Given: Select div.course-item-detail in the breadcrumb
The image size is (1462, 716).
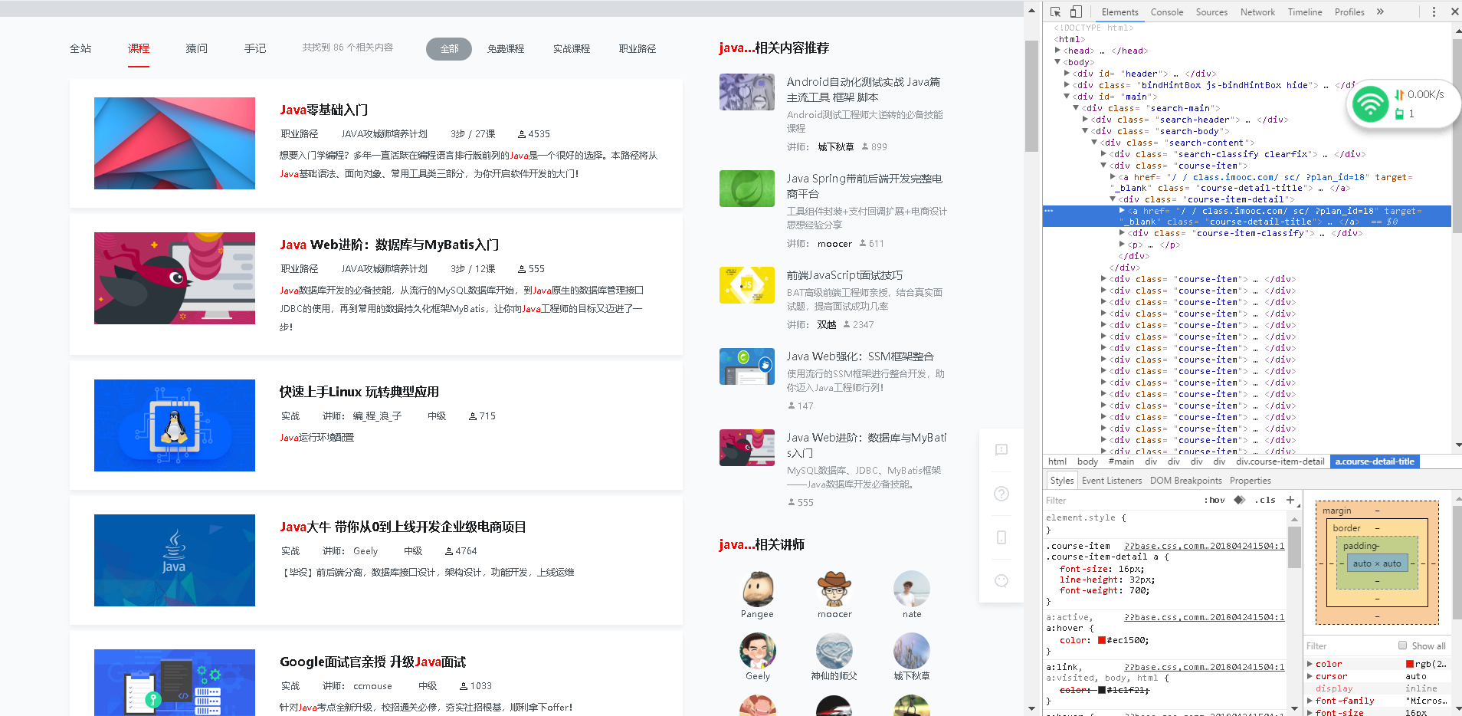Looking at the screenshot, I should pos(1280,461).
